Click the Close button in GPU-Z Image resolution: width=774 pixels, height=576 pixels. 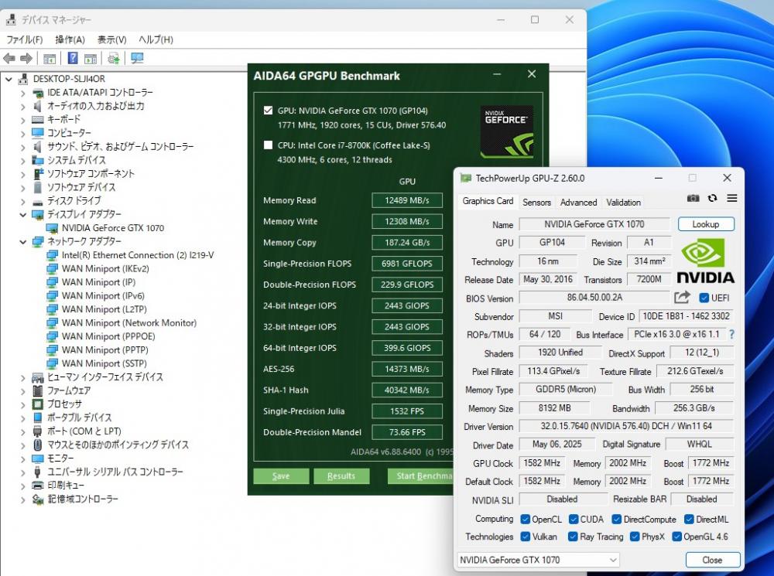(x=712, y=560)
